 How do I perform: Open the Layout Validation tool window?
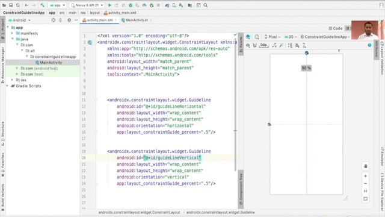(x=382, y=58)
